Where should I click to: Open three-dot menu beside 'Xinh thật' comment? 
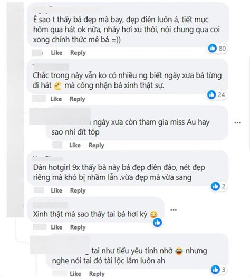pos(174,209)
